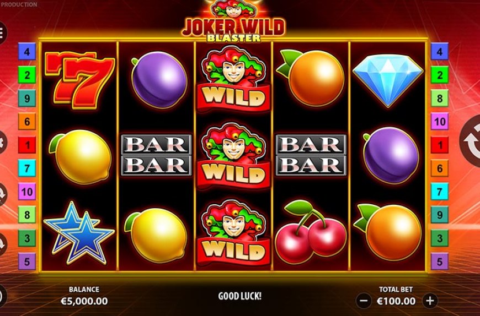Viewport: 480px width, 316px height.
Task: Select payline 10 marker on right side
Action: coord(440,121)
